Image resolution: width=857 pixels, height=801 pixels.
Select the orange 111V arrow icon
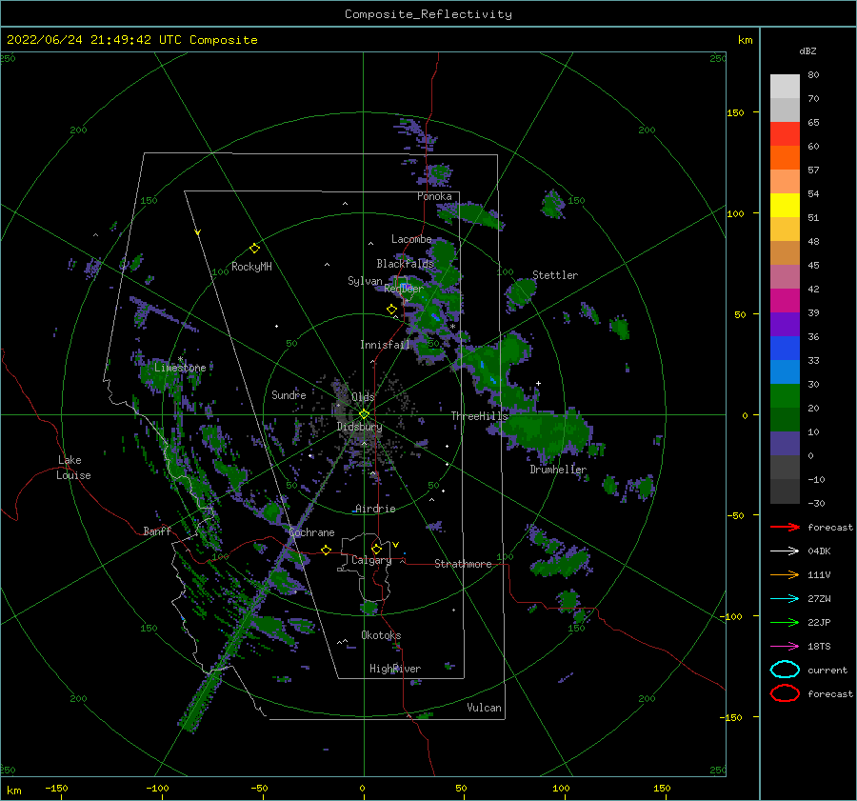[x=785, y=574]
